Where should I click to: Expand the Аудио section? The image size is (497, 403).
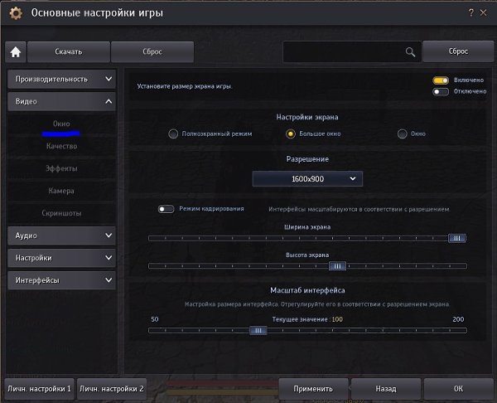pyautogui.click(x=61, y=235)
